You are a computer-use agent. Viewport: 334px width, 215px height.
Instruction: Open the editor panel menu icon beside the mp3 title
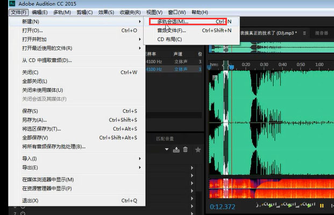click(304, 33)
